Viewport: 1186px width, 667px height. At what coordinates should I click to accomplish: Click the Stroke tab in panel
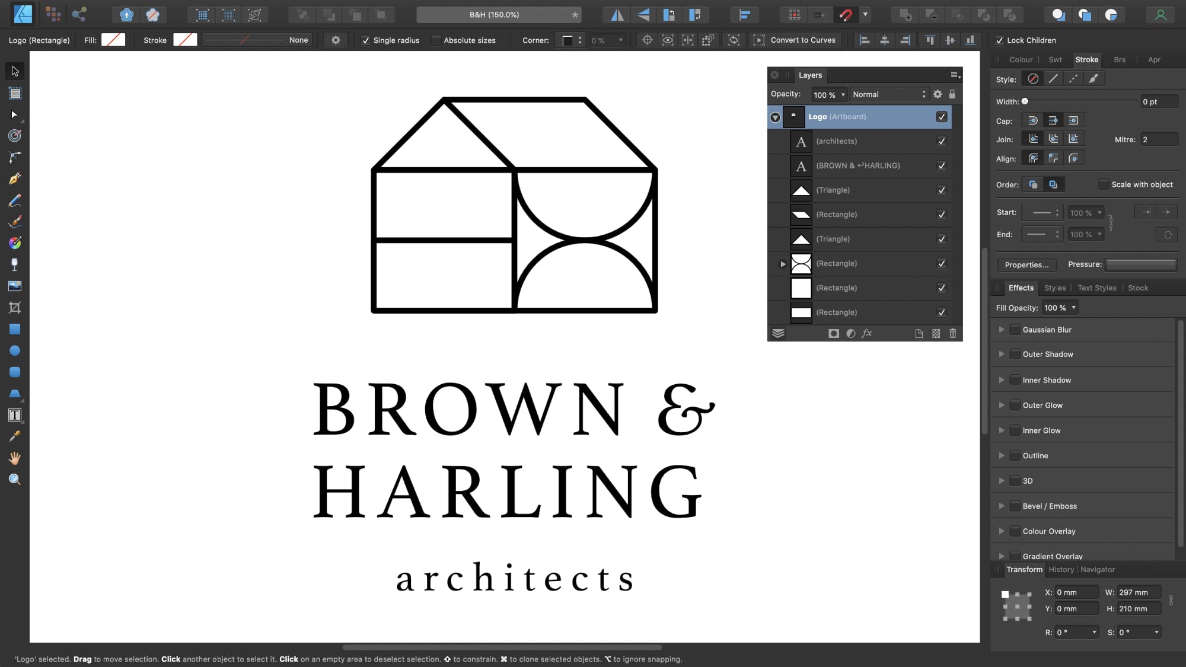pyautogui.click(x=1086, y=59)
